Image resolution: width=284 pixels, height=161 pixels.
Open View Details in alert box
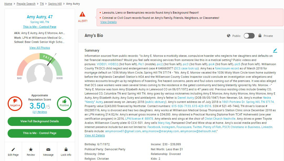108,22
